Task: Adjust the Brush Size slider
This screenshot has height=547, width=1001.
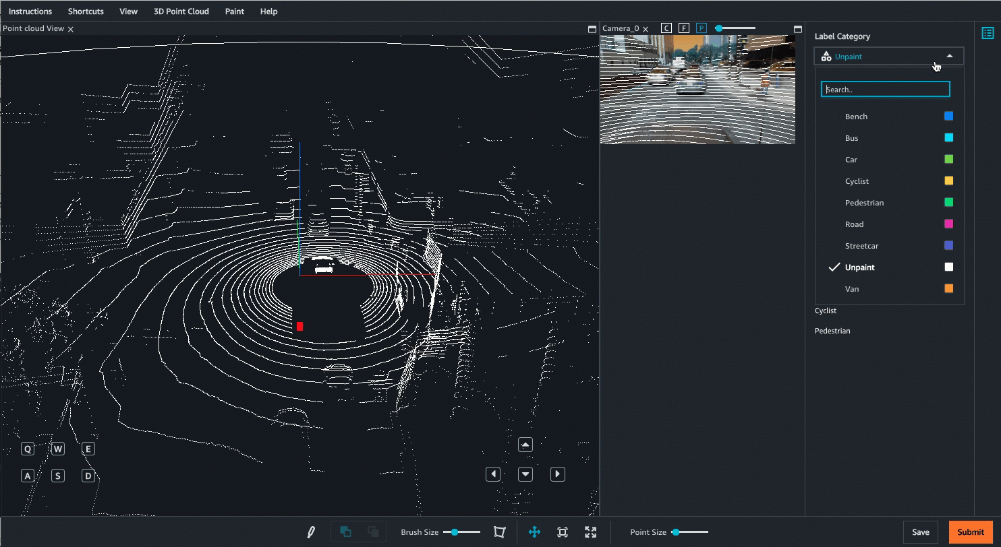Action: 456,532
